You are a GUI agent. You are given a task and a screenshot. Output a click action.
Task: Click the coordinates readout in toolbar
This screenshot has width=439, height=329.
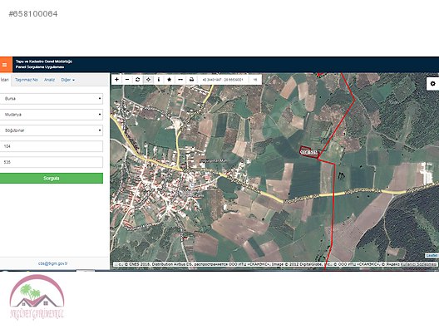(223, 80)
